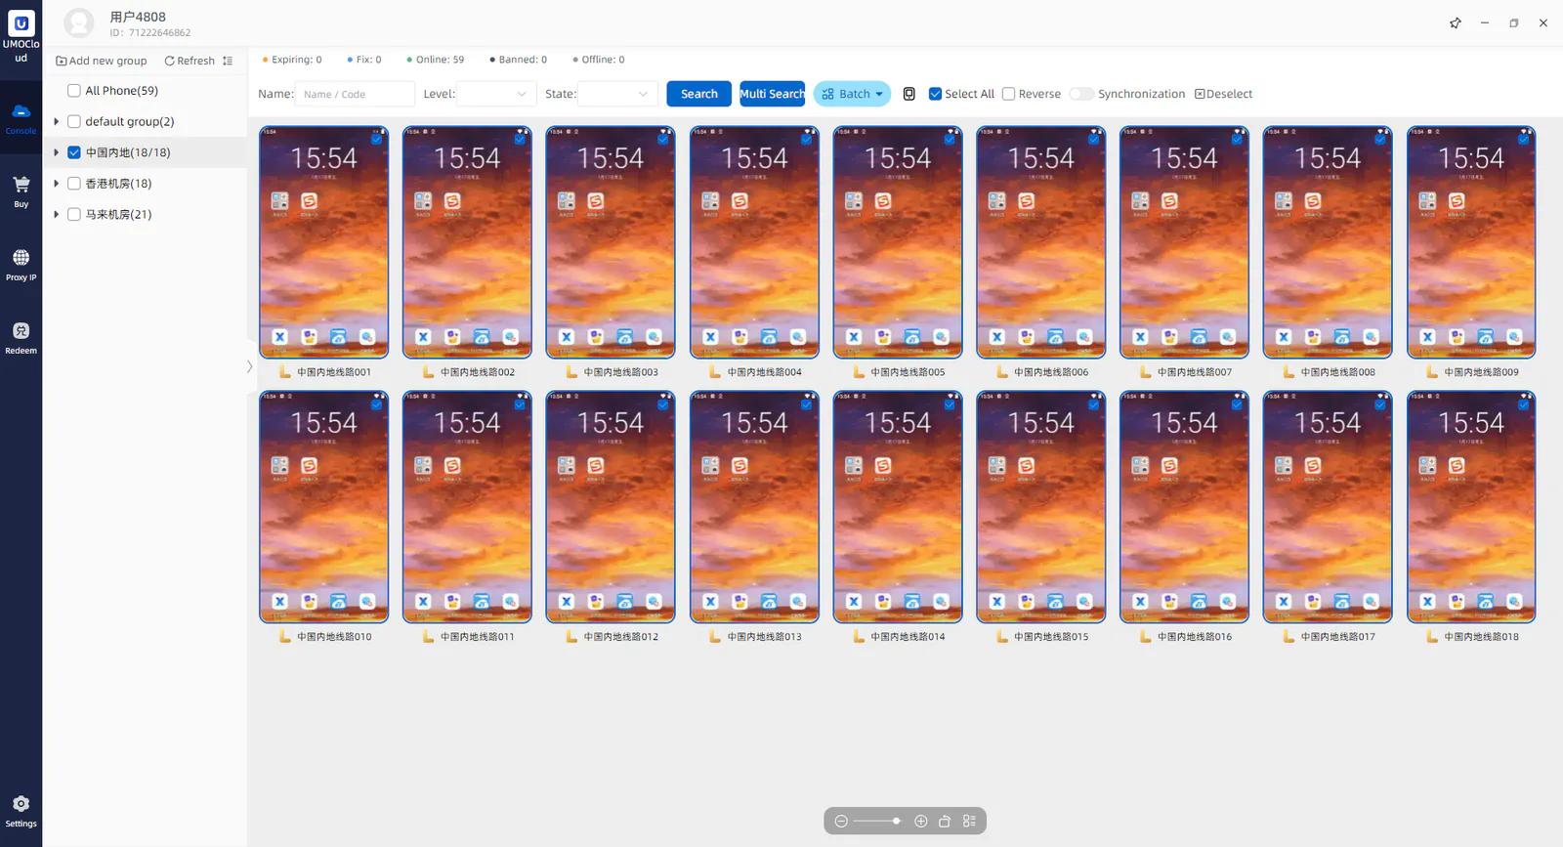The height and width of the screenshot is (847, 1563).
Task: Filter by Fix: 0 status
Action: 364,60
